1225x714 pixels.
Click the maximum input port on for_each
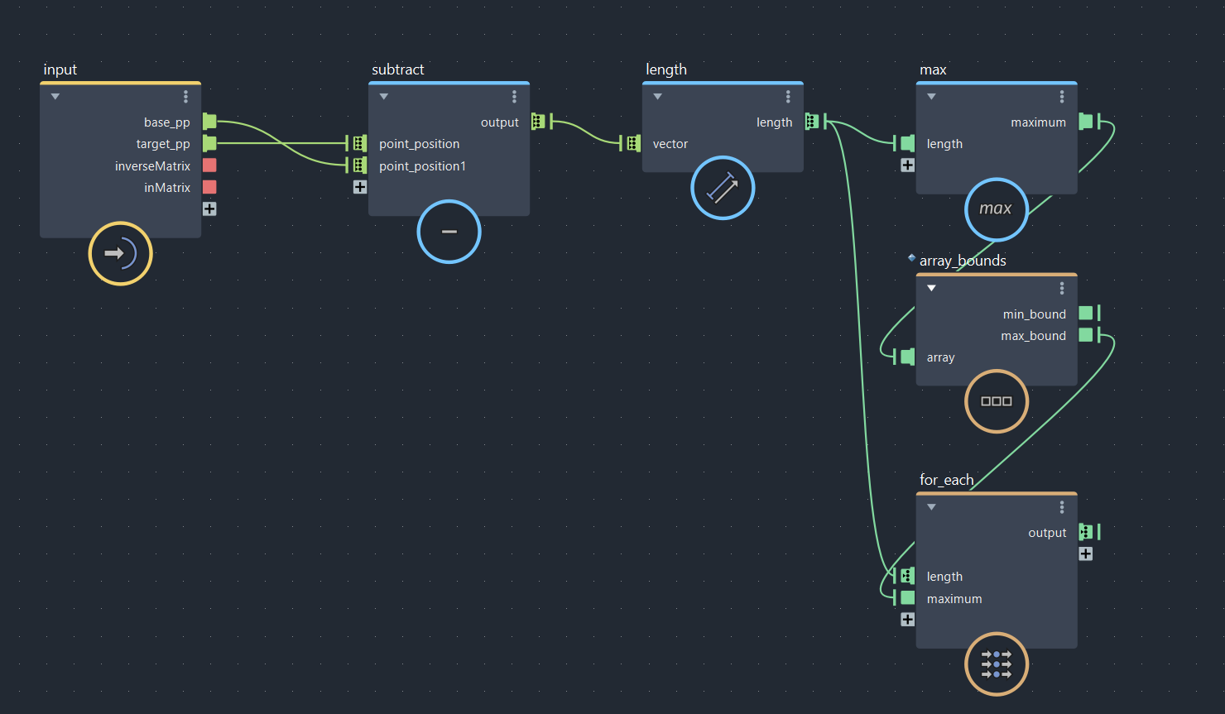(x=908, y=597)
